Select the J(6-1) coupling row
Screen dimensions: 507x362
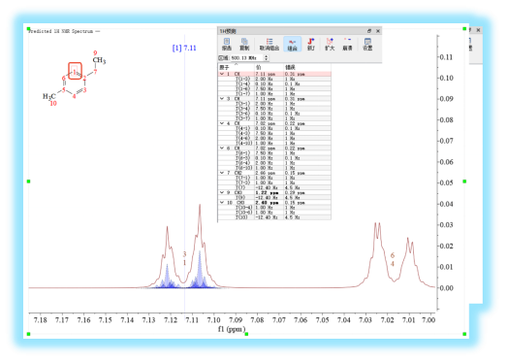pyautogui.click(x=274, y=152)
